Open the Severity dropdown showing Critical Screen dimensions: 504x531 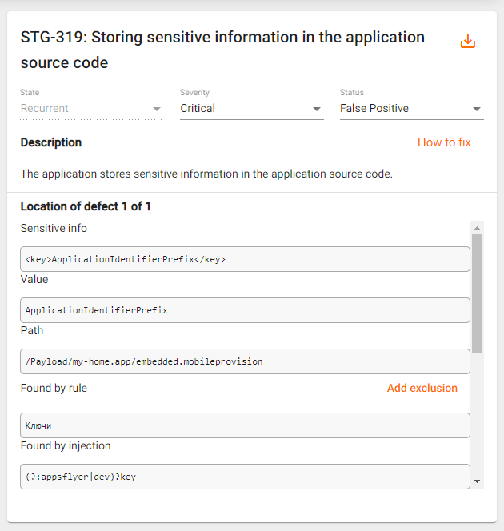click(252, 109)
